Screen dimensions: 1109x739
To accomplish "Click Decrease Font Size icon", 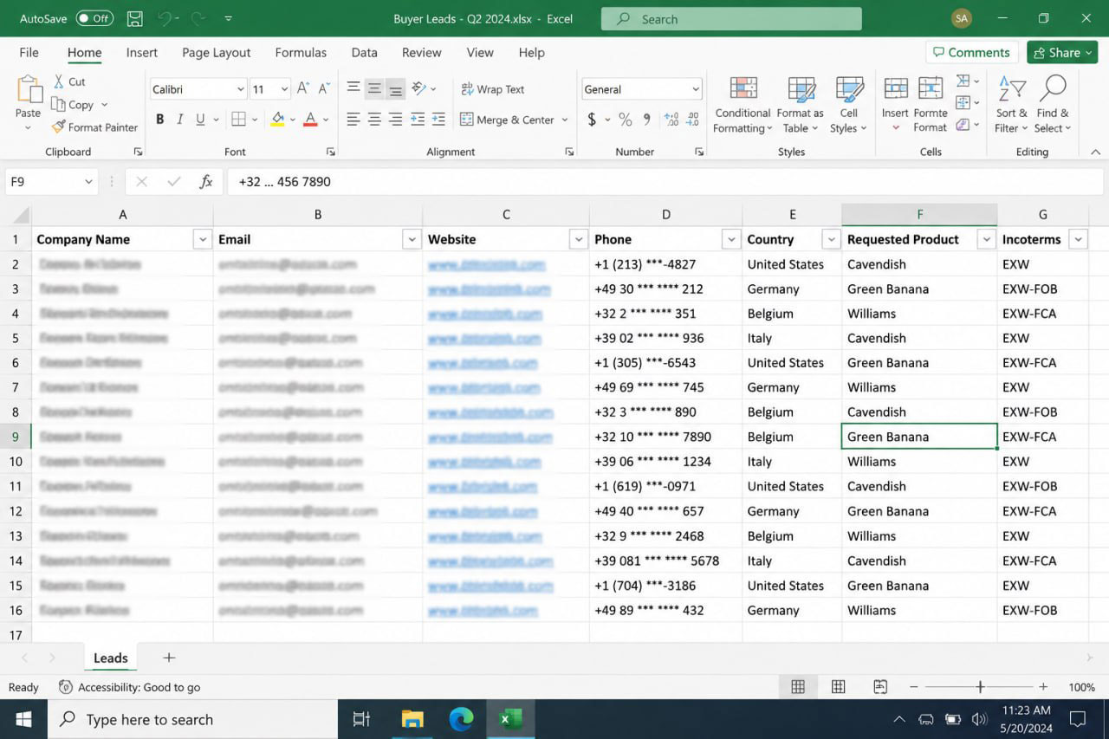I will [324, 88].
